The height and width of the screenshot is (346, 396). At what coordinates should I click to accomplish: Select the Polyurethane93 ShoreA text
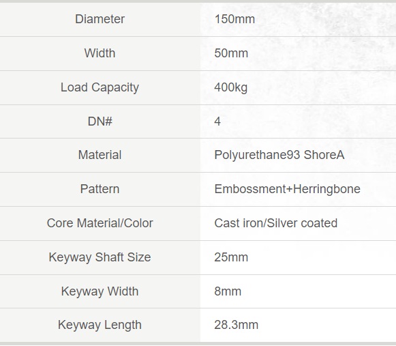coord(279,155)
